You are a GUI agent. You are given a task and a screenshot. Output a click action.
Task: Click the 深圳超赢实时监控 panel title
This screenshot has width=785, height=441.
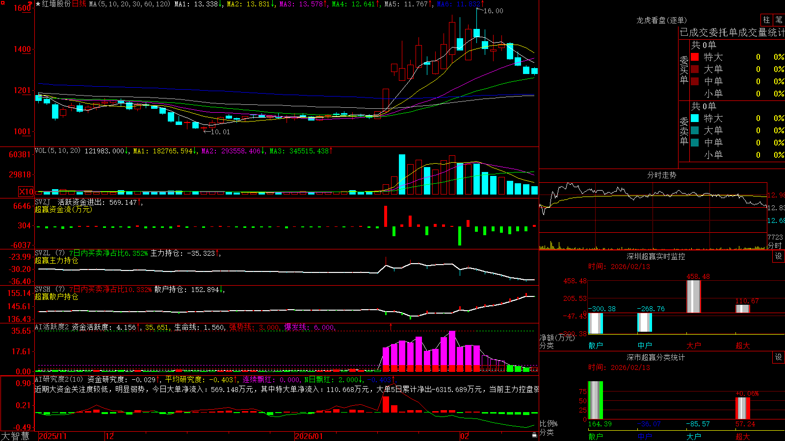(x=656, y=256)
